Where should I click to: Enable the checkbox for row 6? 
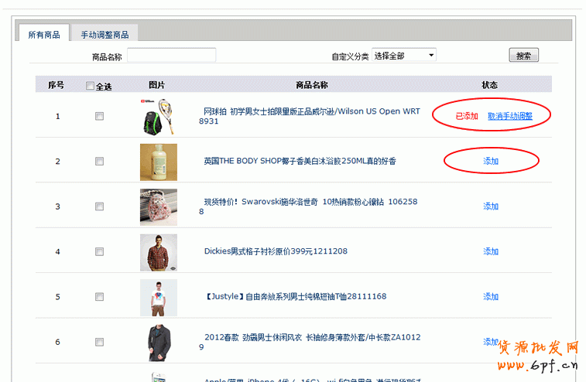pyautogui.click(x=99, y=343)
